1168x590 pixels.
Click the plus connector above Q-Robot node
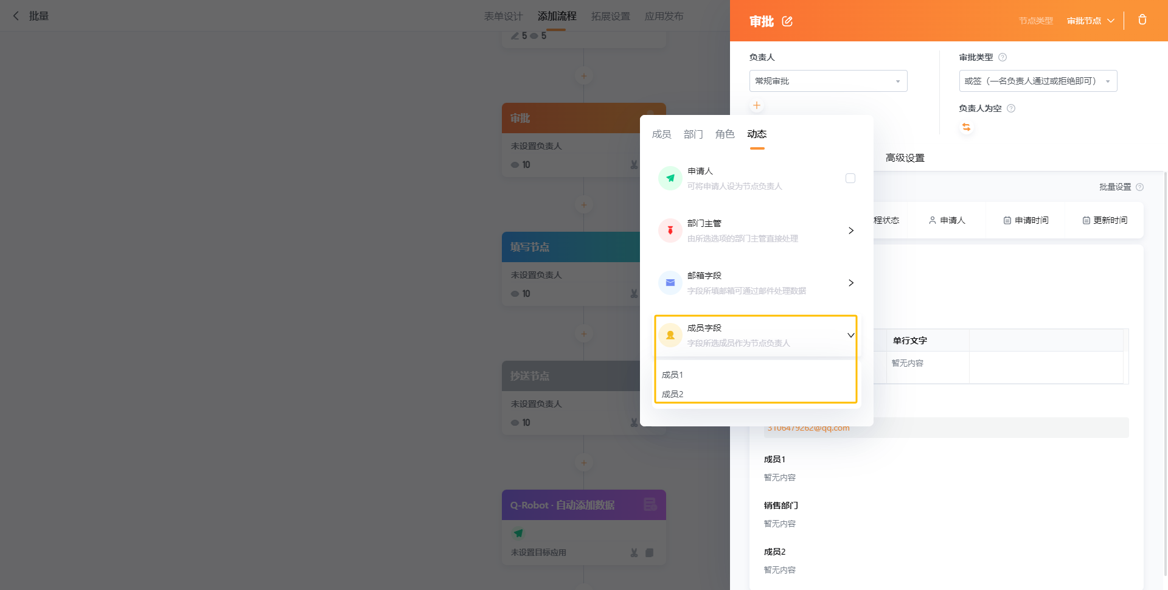point(584,463)
